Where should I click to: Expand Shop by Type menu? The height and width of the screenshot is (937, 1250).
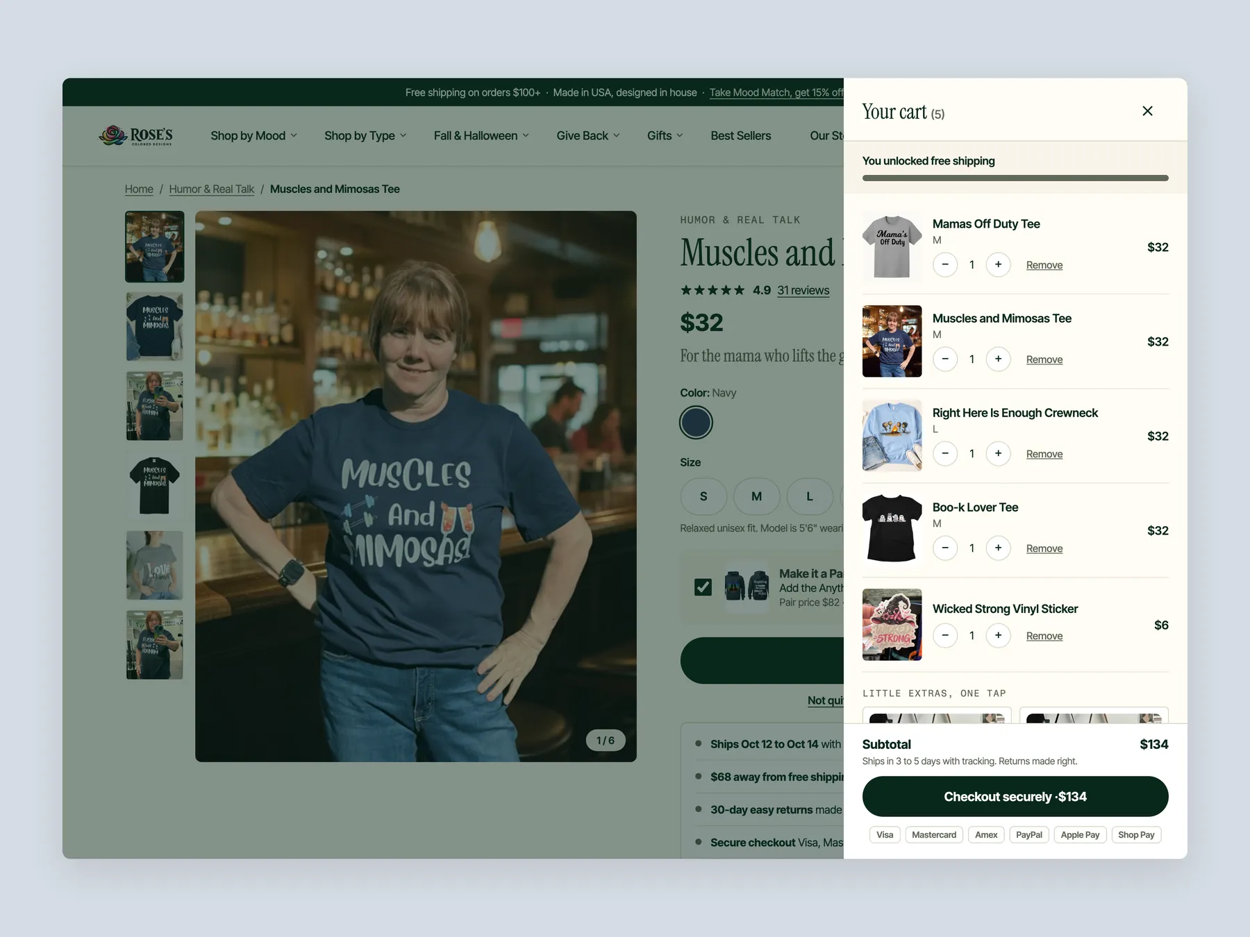click(x=365, y=136)
